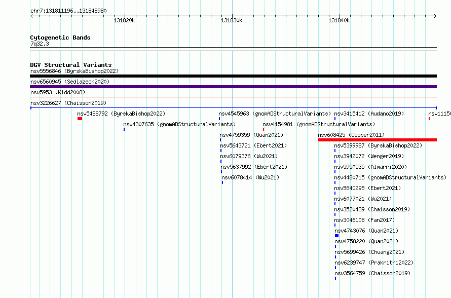Viewport: 451px width, 298px height.
Task: Click the Cytogenetic Bands track title
Action: [x=60, y=38]
